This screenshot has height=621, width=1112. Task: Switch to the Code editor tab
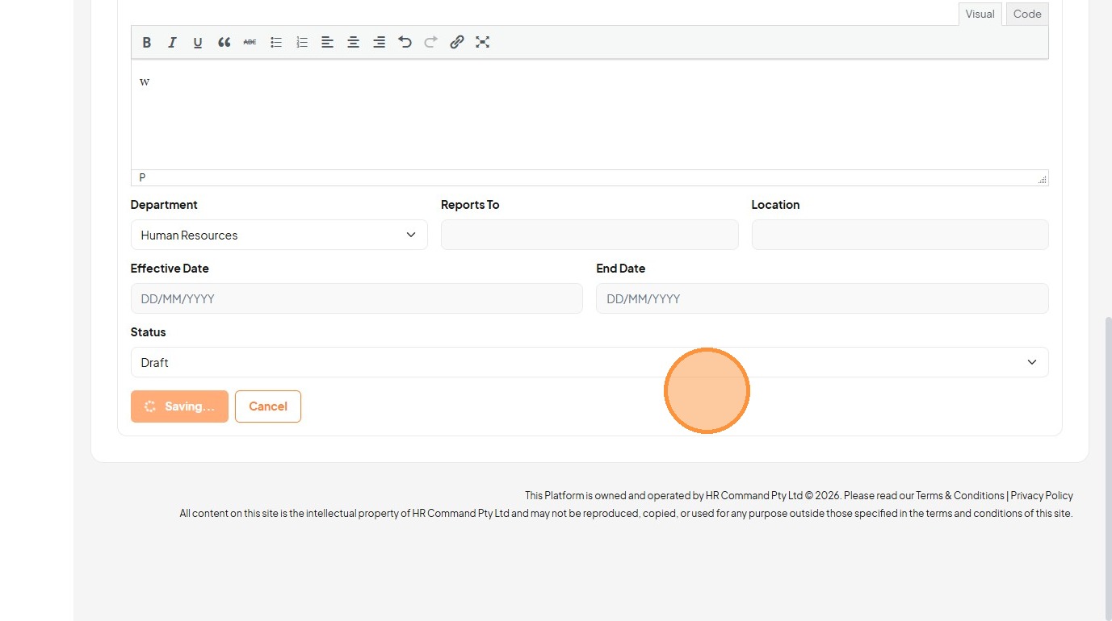coord(1027,14)
